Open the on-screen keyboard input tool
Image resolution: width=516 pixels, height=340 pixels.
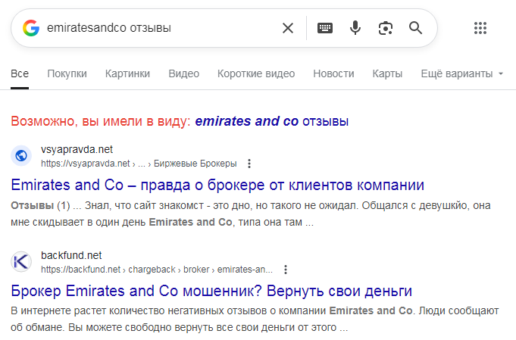325,28
